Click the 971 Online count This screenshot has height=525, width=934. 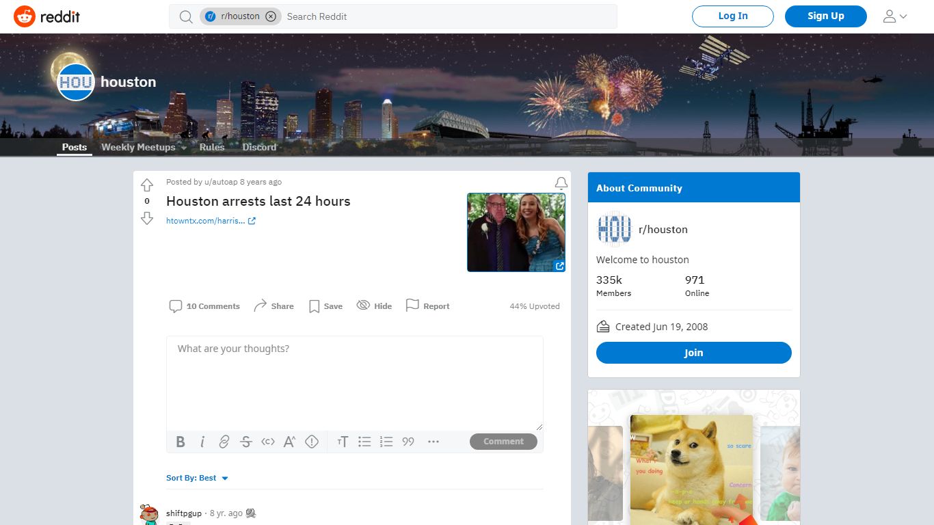point(697,286)
